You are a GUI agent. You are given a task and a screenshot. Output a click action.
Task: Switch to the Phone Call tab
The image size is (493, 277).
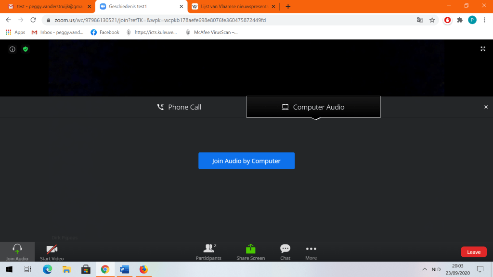[179, 107]
